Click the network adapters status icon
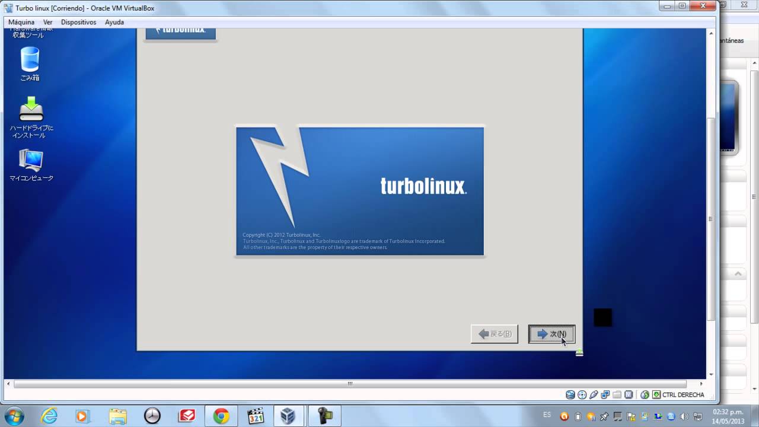 [x=605, y=394]
